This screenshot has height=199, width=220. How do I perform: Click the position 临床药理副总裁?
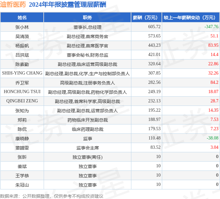pyautogui.click(x=88, y=129)
